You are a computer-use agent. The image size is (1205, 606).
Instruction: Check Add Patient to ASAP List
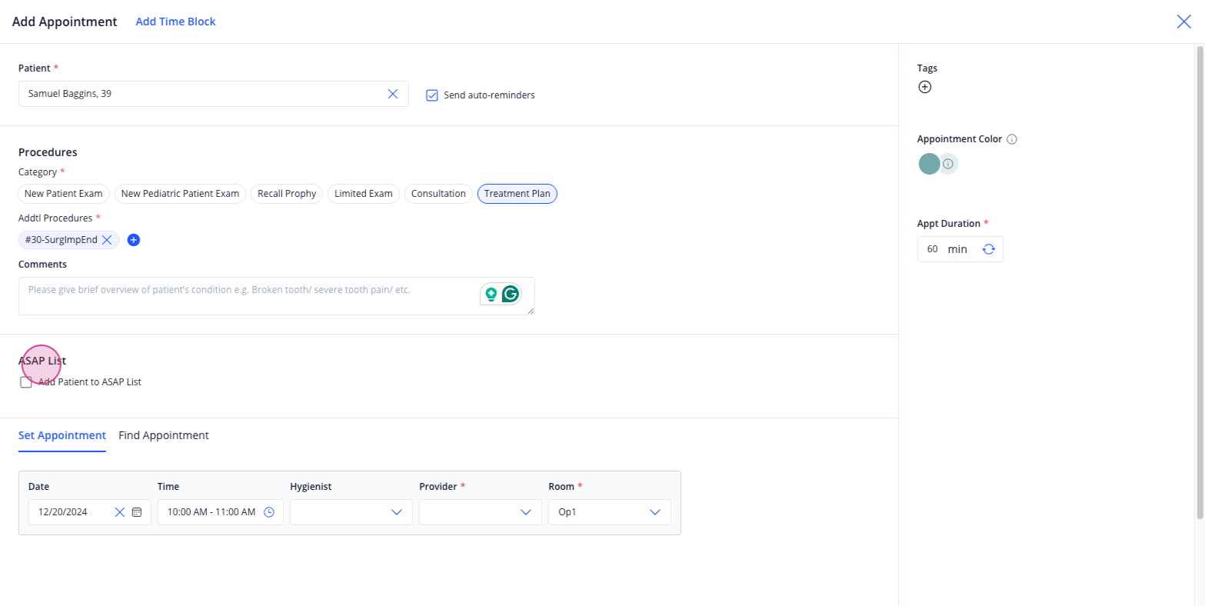point(26,382)
